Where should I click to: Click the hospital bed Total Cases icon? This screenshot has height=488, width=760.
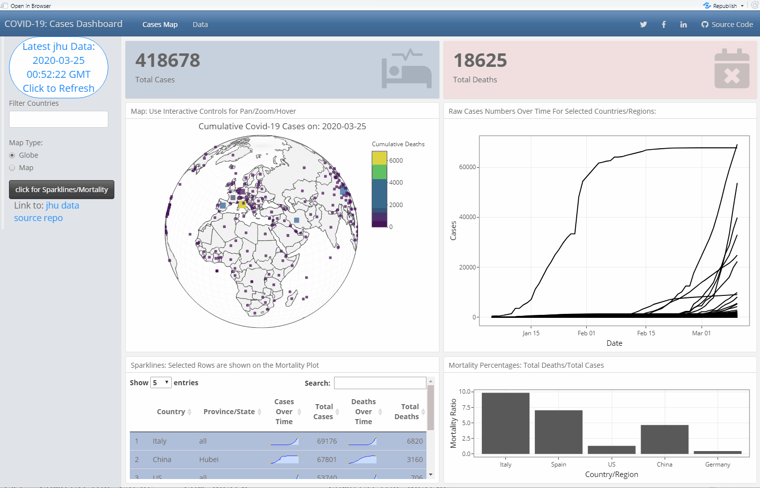[x=406, y=69]
